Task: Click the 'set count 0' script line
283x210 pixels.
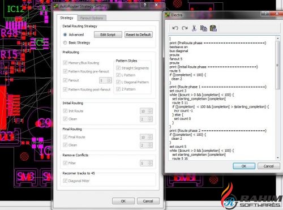Action: point(182,119)
